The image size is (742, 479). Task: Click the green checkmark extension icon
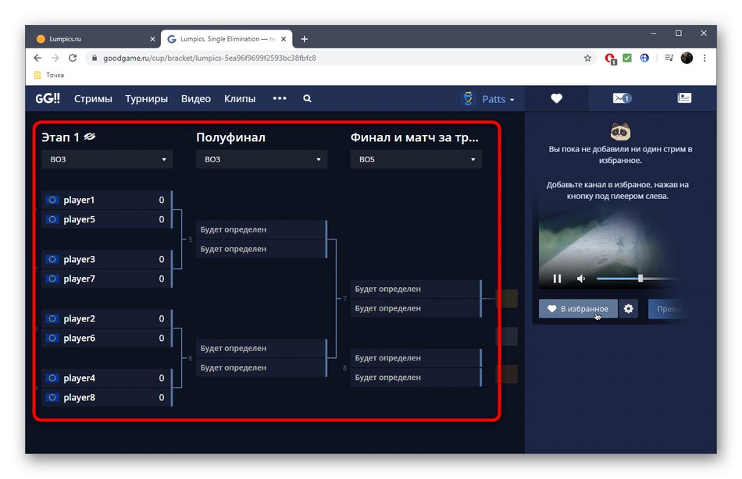627,58
